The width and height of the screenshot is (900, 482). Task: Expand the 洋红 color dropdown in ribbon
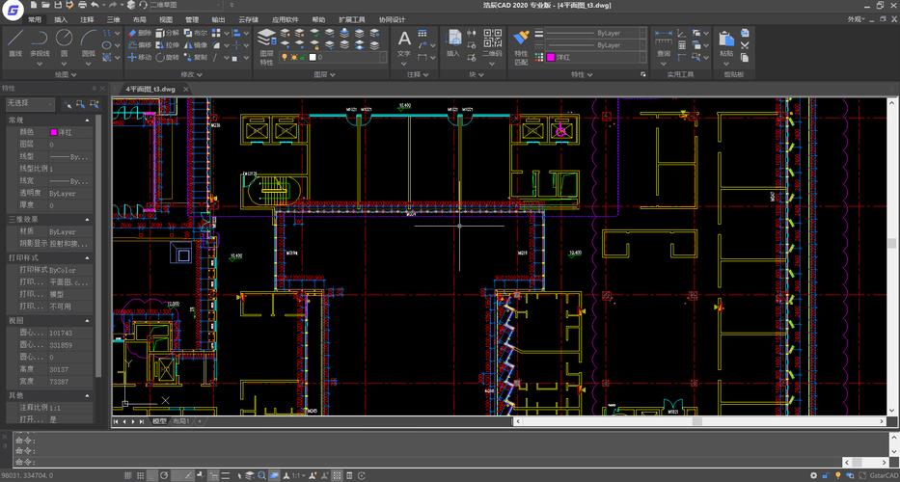593,58
